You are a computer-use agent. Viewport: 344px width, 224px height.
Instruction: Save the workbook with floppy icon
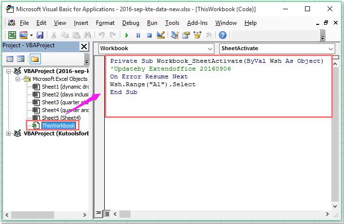pos(40,35)
